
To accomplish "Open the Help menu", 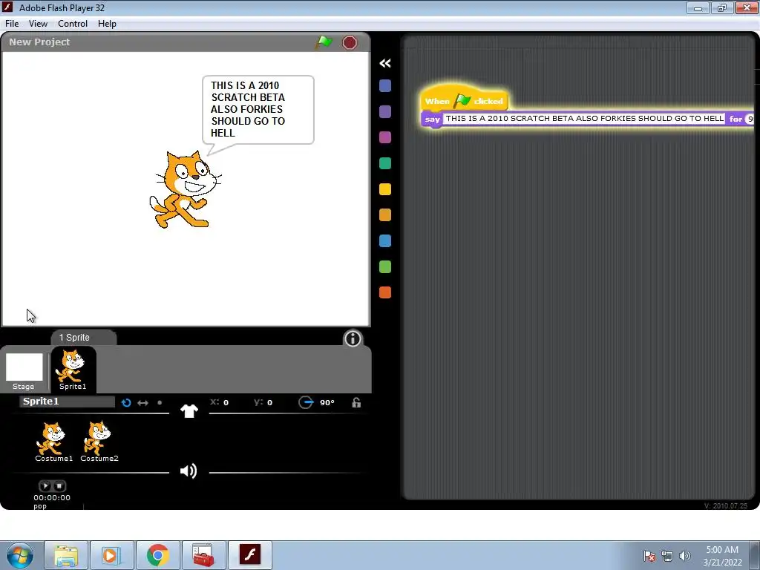I will click(x=107, y=23).
